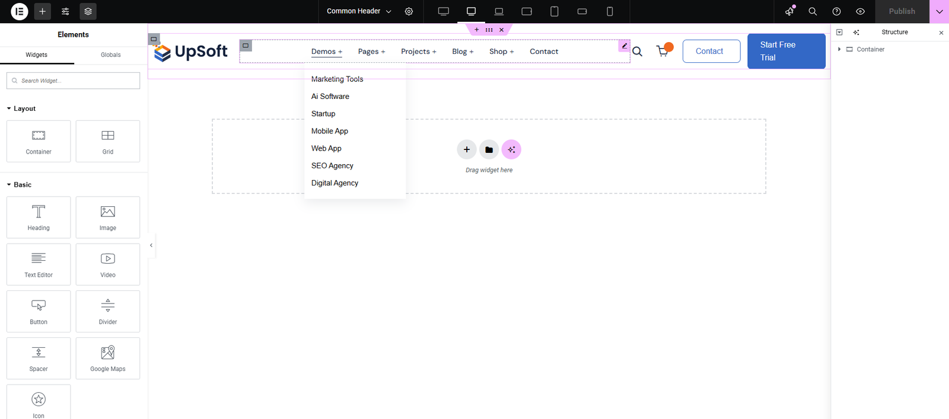This screenshot has height=419, width=949.
Task: Click the Search Widget input field
Action: point(74,81)
